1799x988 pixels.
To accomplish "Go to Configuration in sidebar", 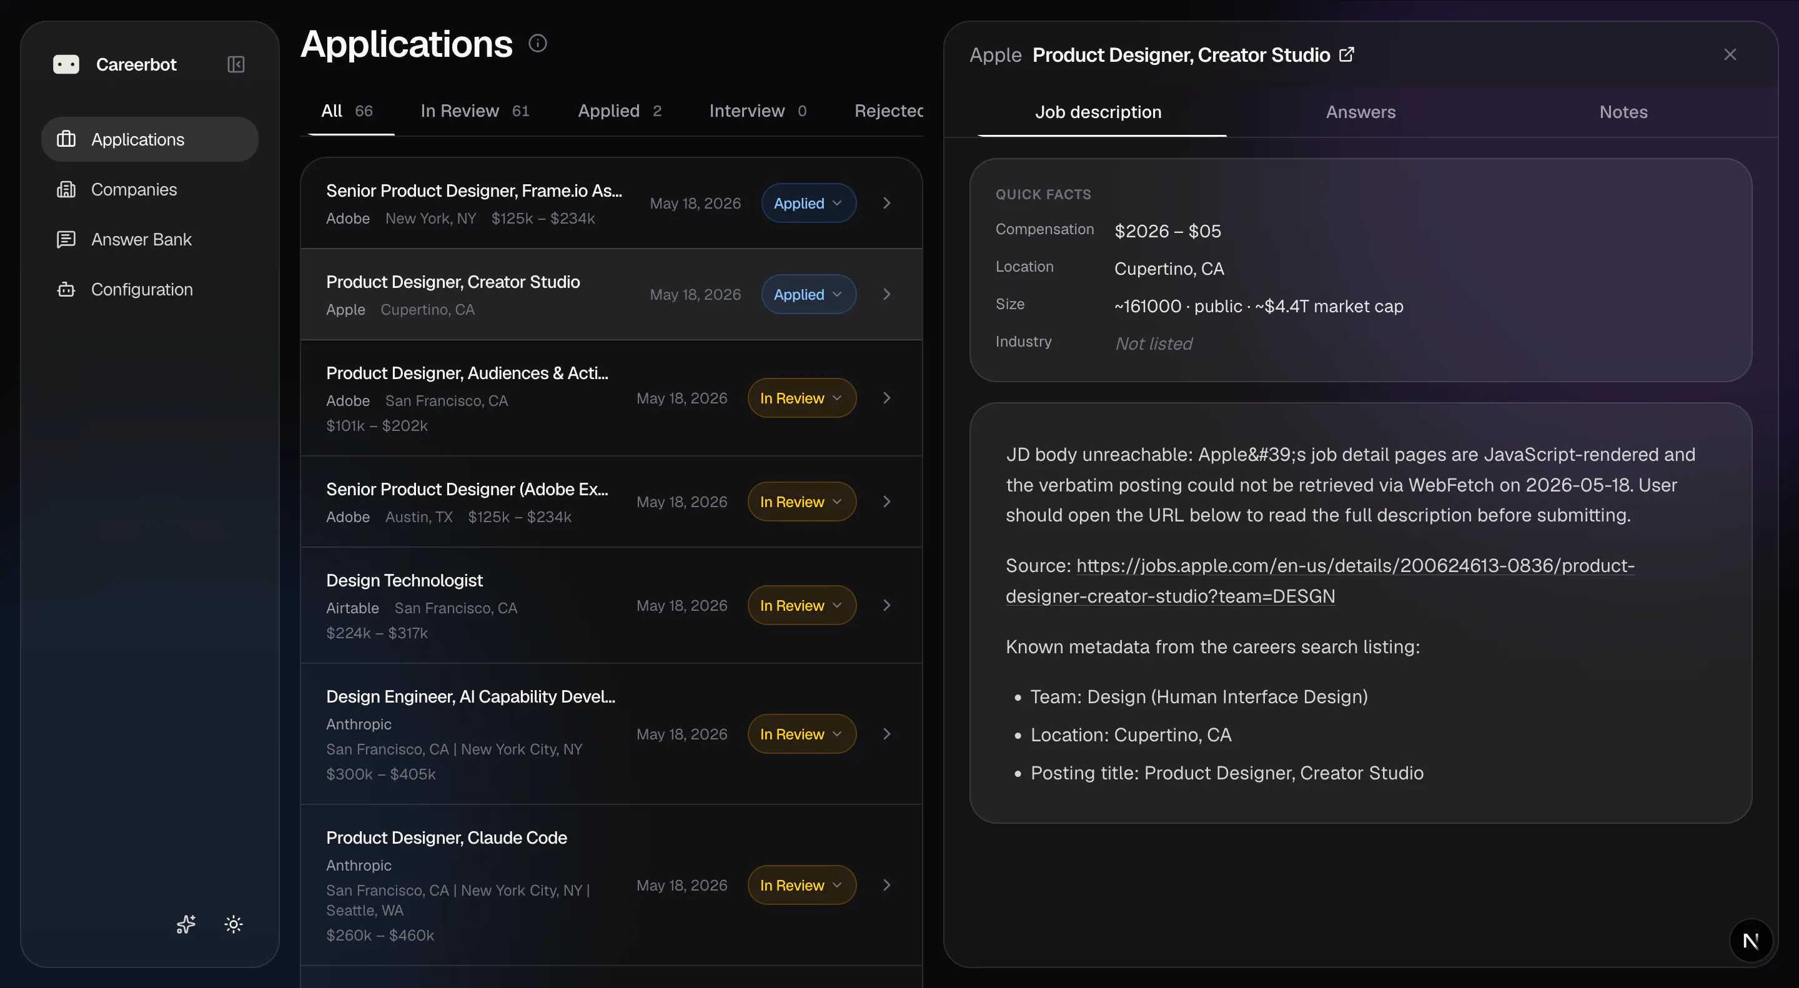I will pos(150,289).
